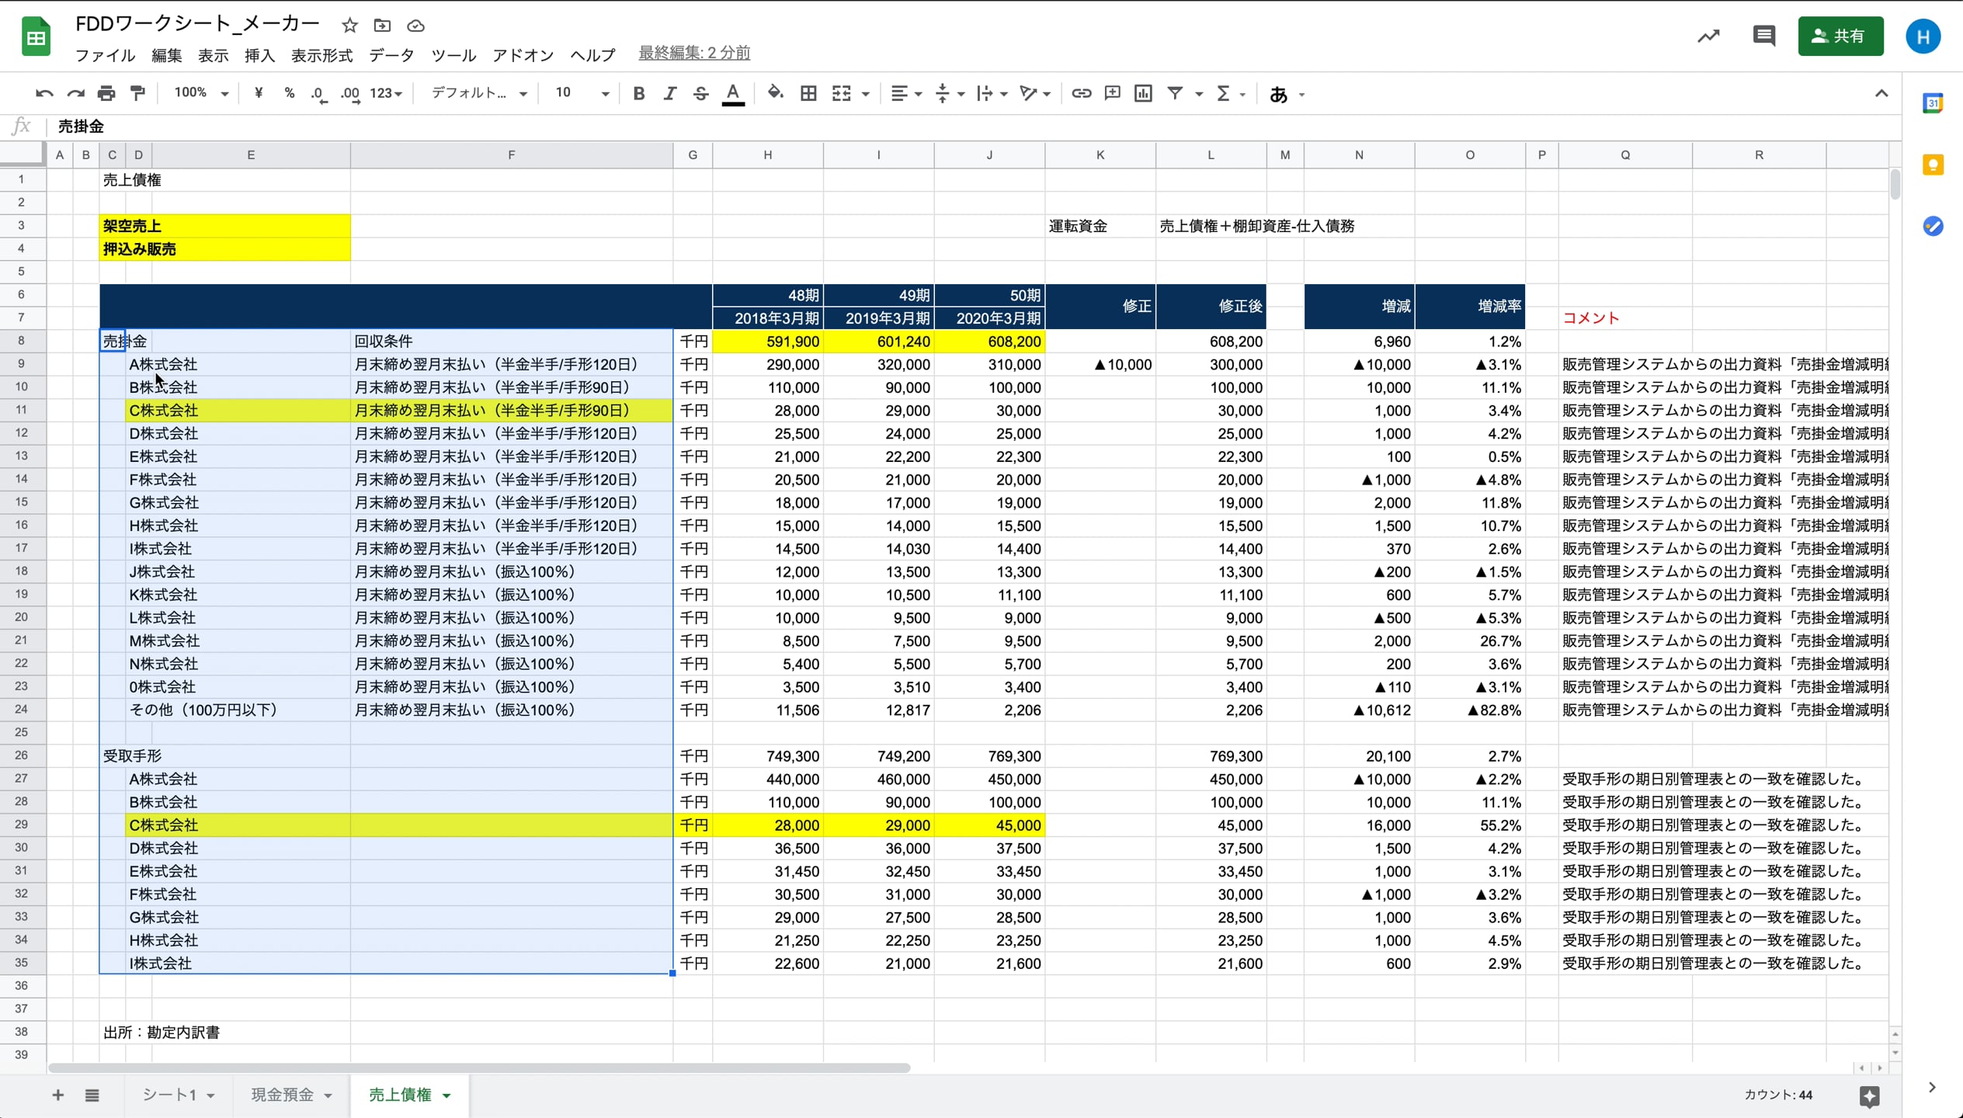1963x1118 pixels.
Task: Click the paint format roller icon
Action: click(x=138, y=93)
